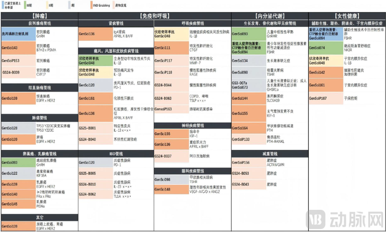The height and width of the screenshot is (232, 386).
Task: Click the yellow II期 legend swatch
Action: (47, 5)
